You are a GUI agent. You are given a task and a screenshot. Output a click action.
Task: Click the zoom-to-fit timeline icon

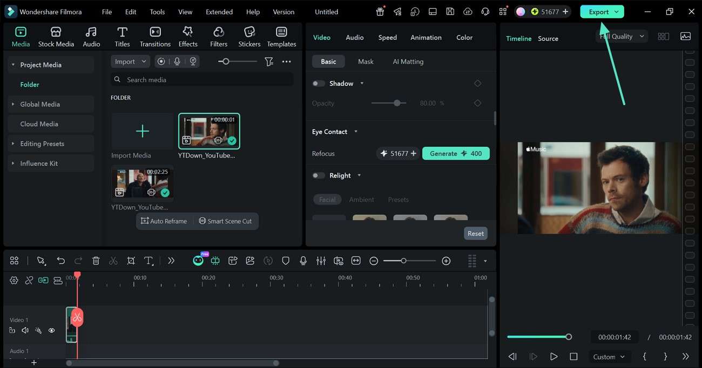[x=356, y=261]
